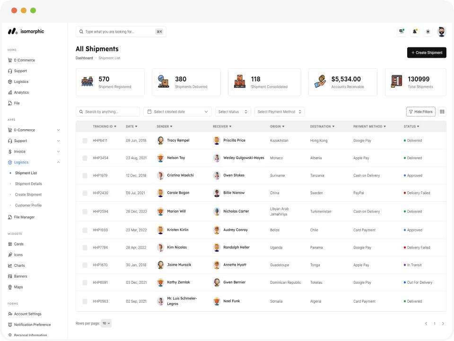Click the Total Shipments container icon
454x341 pixels.
click(396, 81)
